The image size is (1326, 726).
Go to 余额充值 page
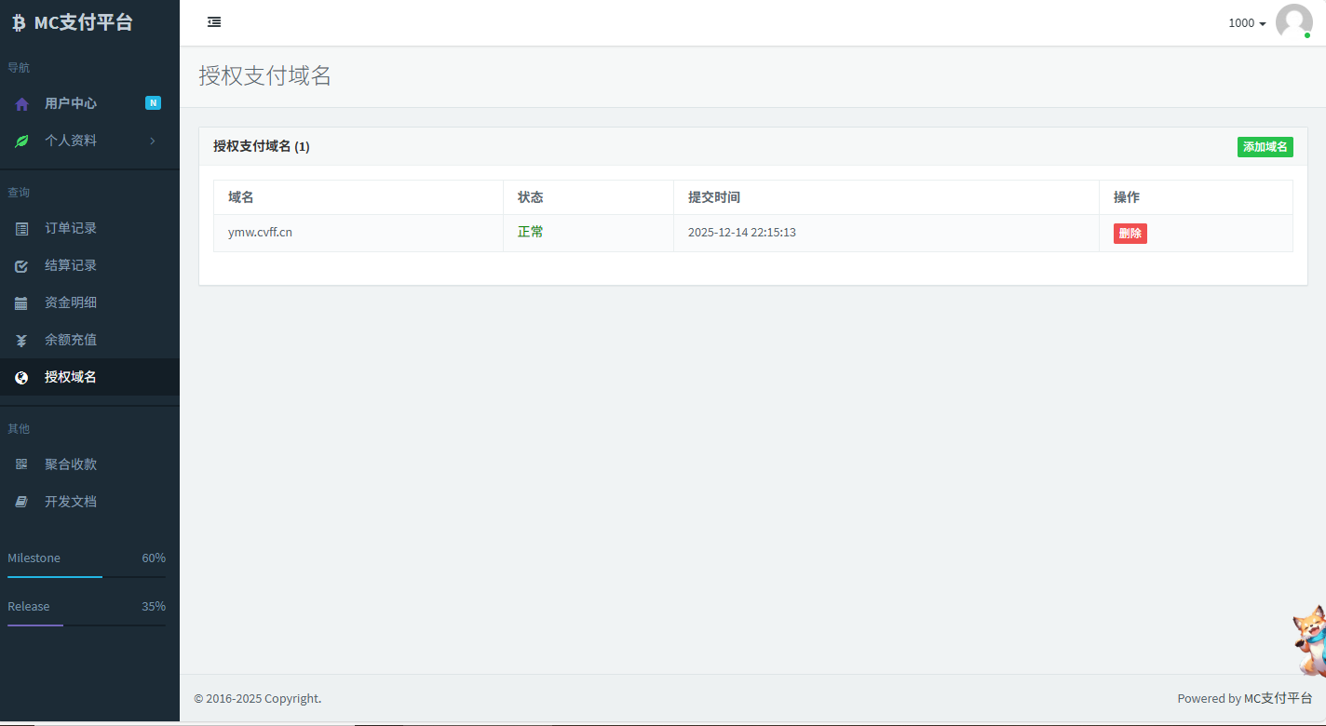pos(71,340)
